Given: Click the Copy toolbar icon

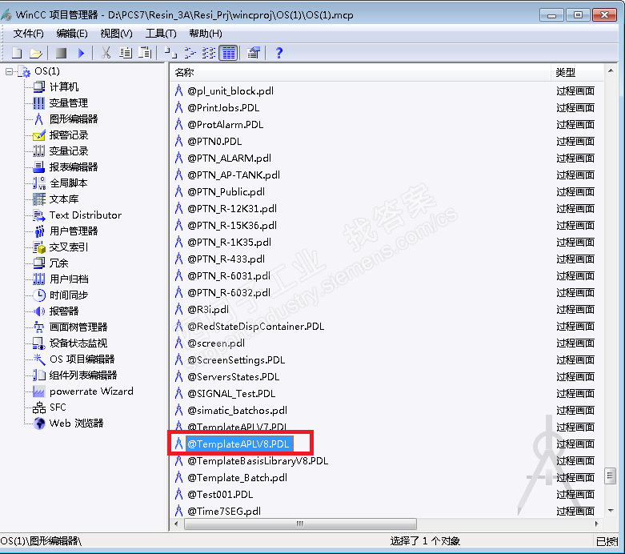Looking at the screenshot, I should (126, 53).
